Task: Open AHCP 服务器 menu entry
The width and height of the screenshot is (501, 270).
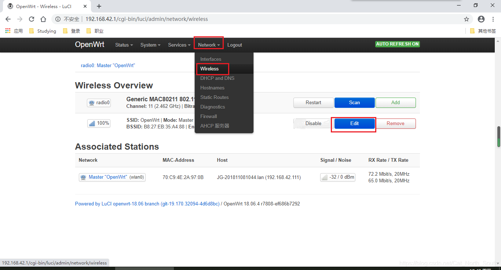Action: pyautogui.click(x=224, y=126)
